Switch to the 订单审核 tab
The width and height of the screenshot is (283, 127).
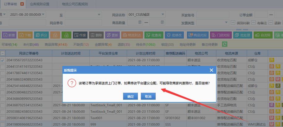(11, 4)
